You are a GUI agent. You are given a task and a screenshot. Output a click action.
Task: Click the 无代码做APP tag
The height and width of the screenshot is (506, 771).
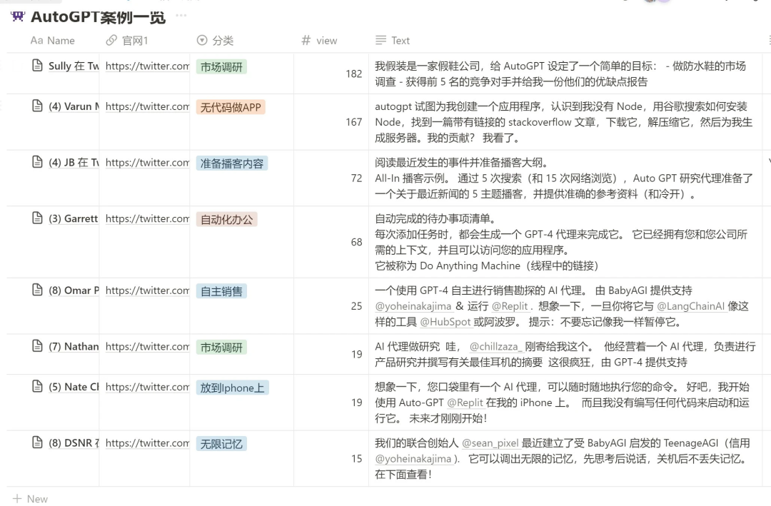tap(231, 107)
